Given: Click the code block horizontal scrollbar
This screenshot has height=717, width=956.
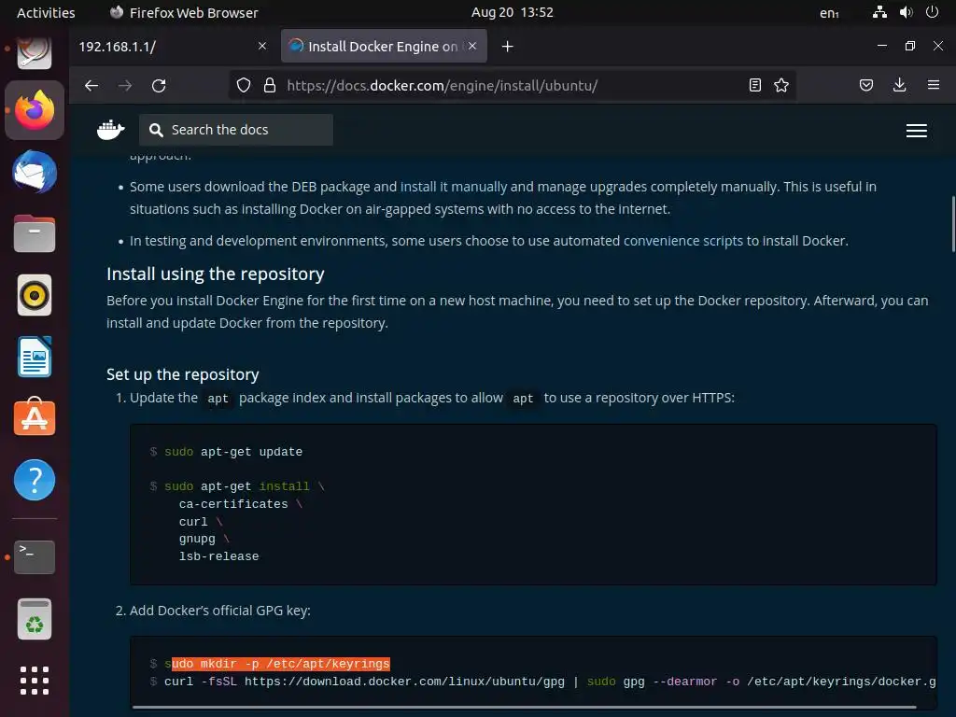Looking at the screenshot, I should (525, 708).
